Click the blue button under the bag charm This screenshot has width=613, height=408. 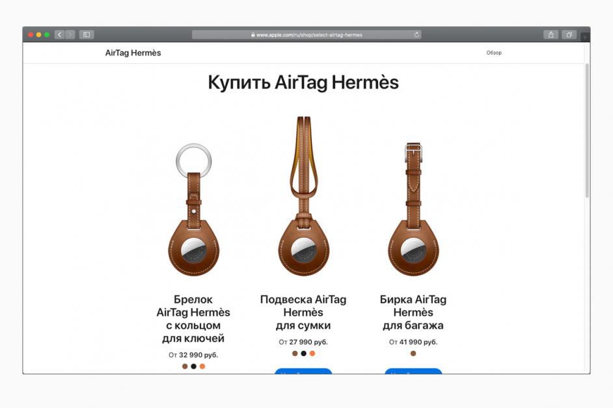click(303, 371)
